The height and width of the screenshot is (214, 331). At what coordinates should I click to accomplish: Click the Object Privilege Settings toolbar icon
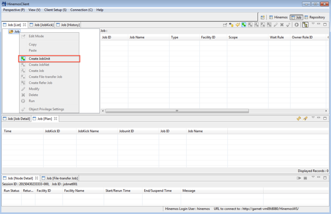point(288,25)
